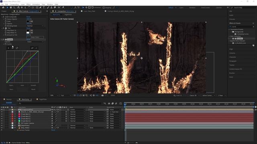Viewport: 257px width, 144px height.
Task: Toggle the Snapping checkbox in the toolbar
Action: [x=104, y=8]
